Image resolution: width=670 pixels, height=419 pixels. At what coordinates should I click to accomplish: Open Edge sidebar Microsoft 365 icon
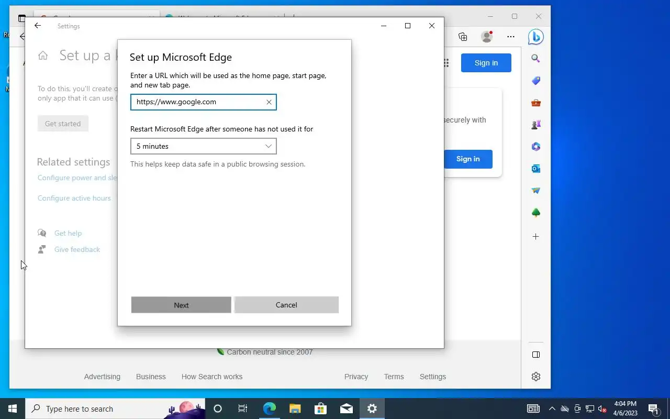[535, 147]
